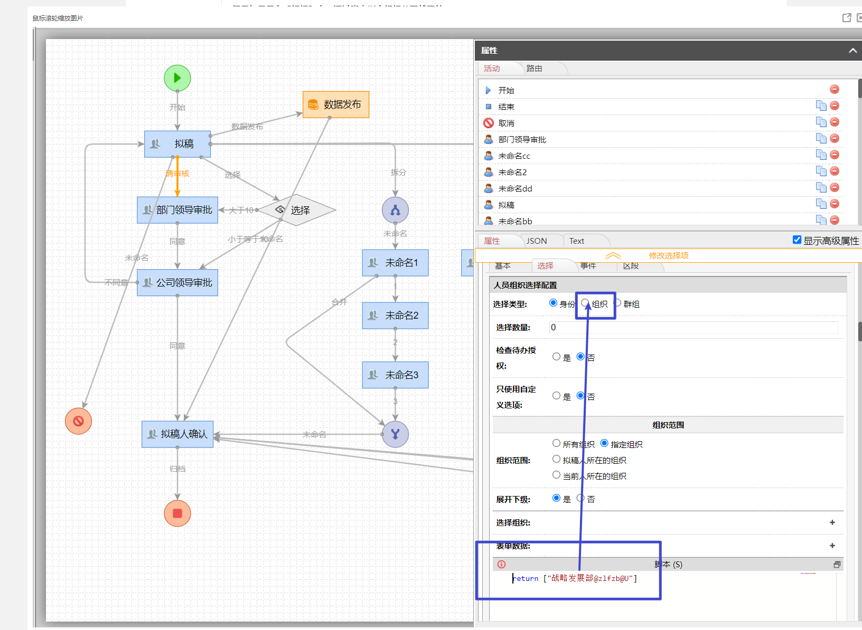Click the green start node icon
This screenshot has width=862, height=630.
click(177, 78)
